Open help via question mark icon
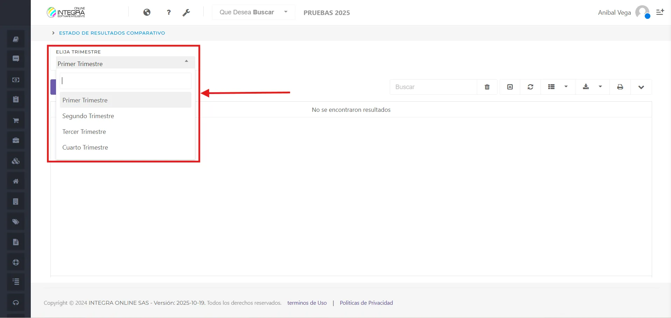The height and width of the screenshot is (318, 671). click(x=169, y=13)
